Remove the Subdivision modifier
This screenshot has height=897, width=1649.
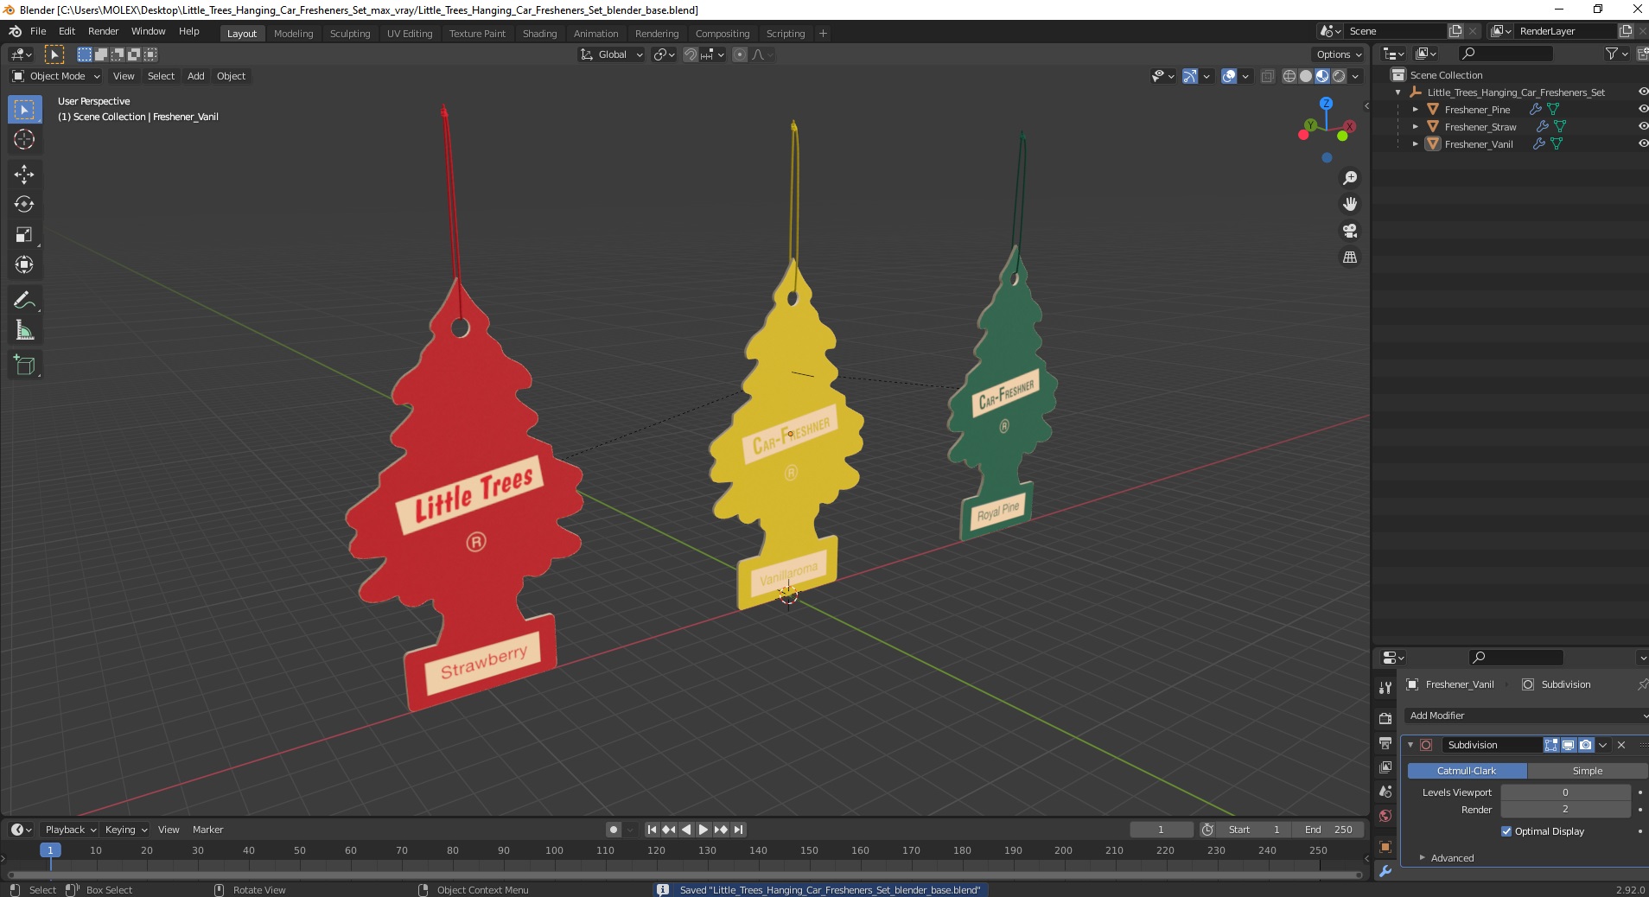click(x=1621, y=745)
